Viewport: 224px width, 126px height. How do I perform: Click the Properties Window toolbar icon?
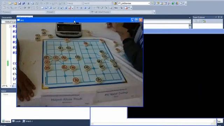click(158, 3)
